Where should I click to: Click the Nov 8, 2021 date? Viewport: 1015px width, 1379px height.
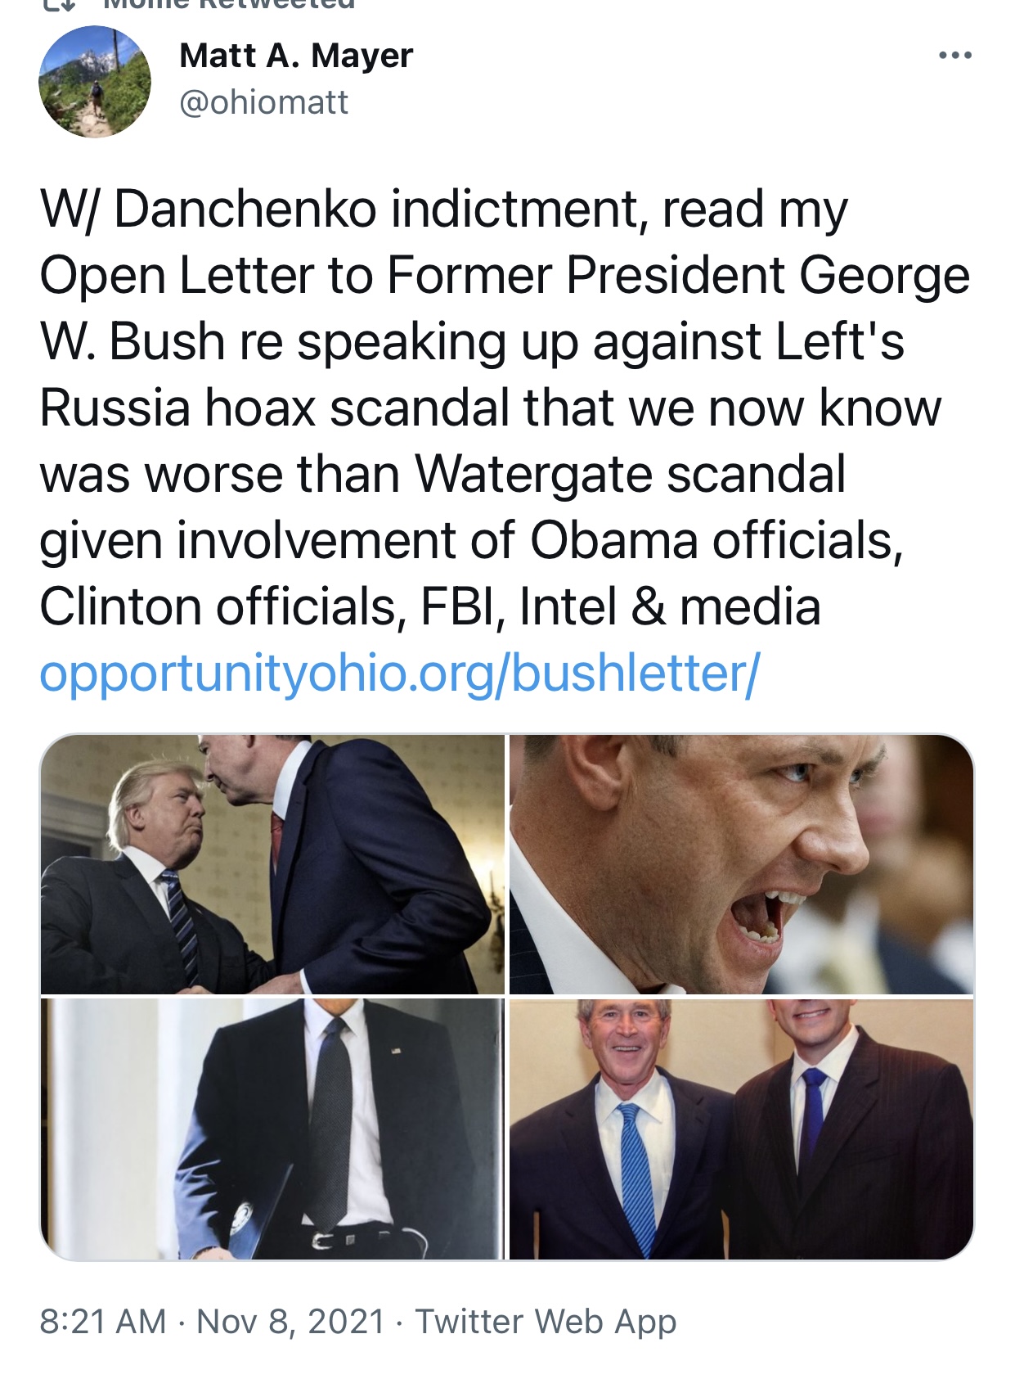point(291,1322)
